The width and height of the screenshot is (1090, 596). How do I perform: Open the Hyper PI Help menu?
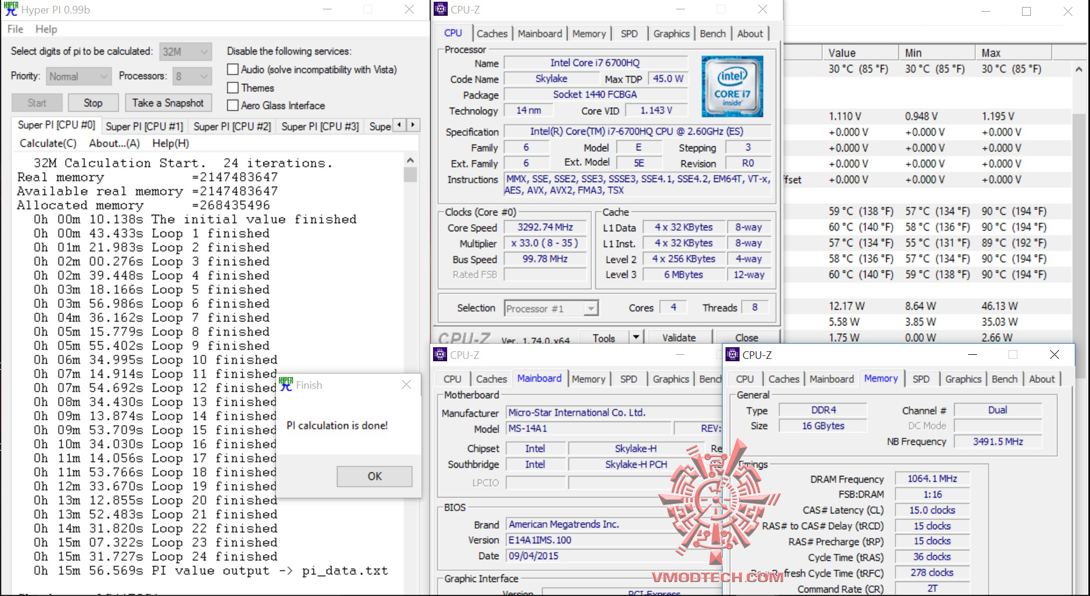[46, 29]
